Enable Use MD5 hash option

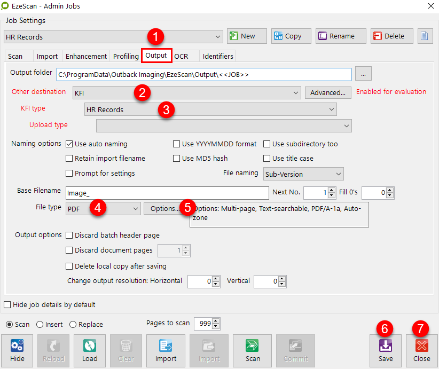point(176,159)
